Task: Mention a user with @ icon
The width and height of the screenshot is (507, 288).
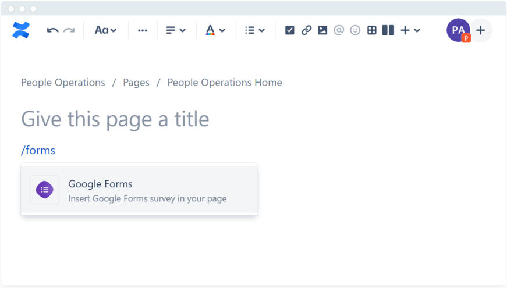Action: point(339,30)
